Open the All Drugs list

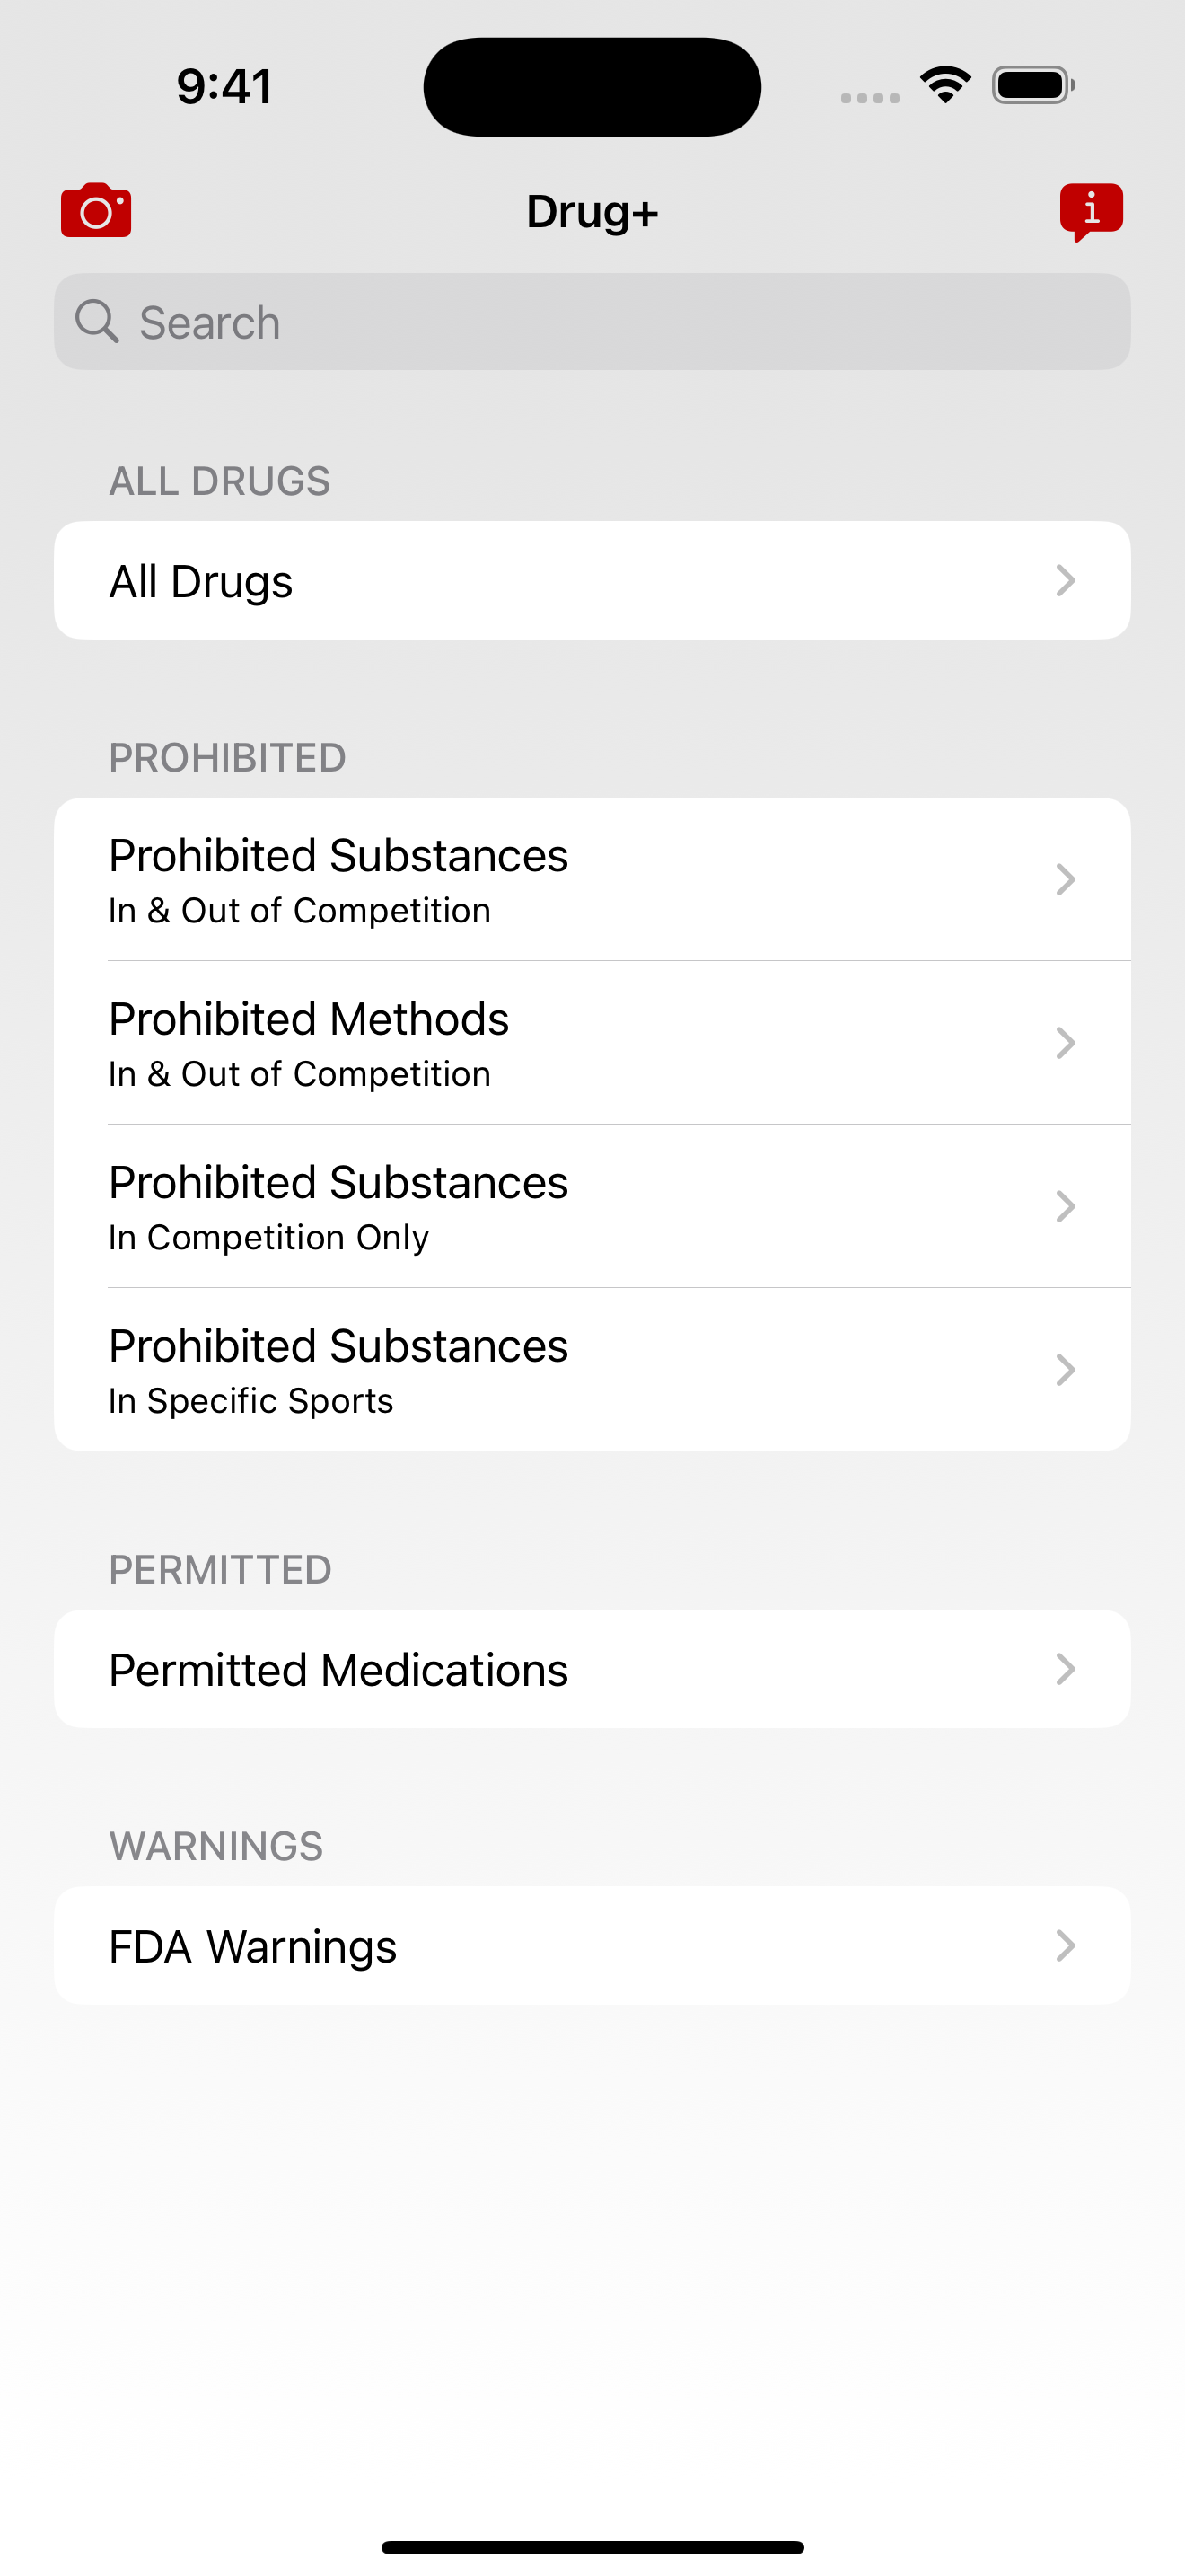coord(592,580)
